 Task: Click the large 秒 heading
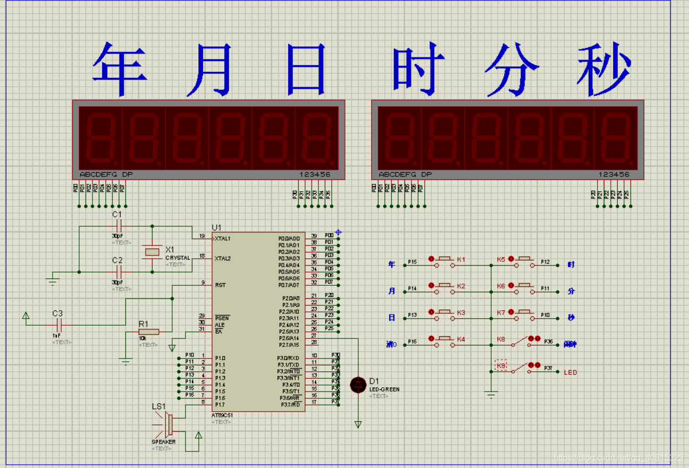(x=605, y=69)
